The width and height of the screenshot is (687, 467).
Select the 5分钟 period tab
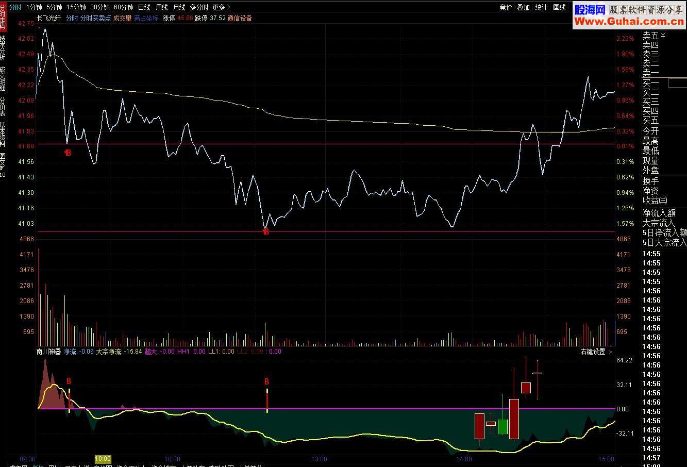click(54, 7)
